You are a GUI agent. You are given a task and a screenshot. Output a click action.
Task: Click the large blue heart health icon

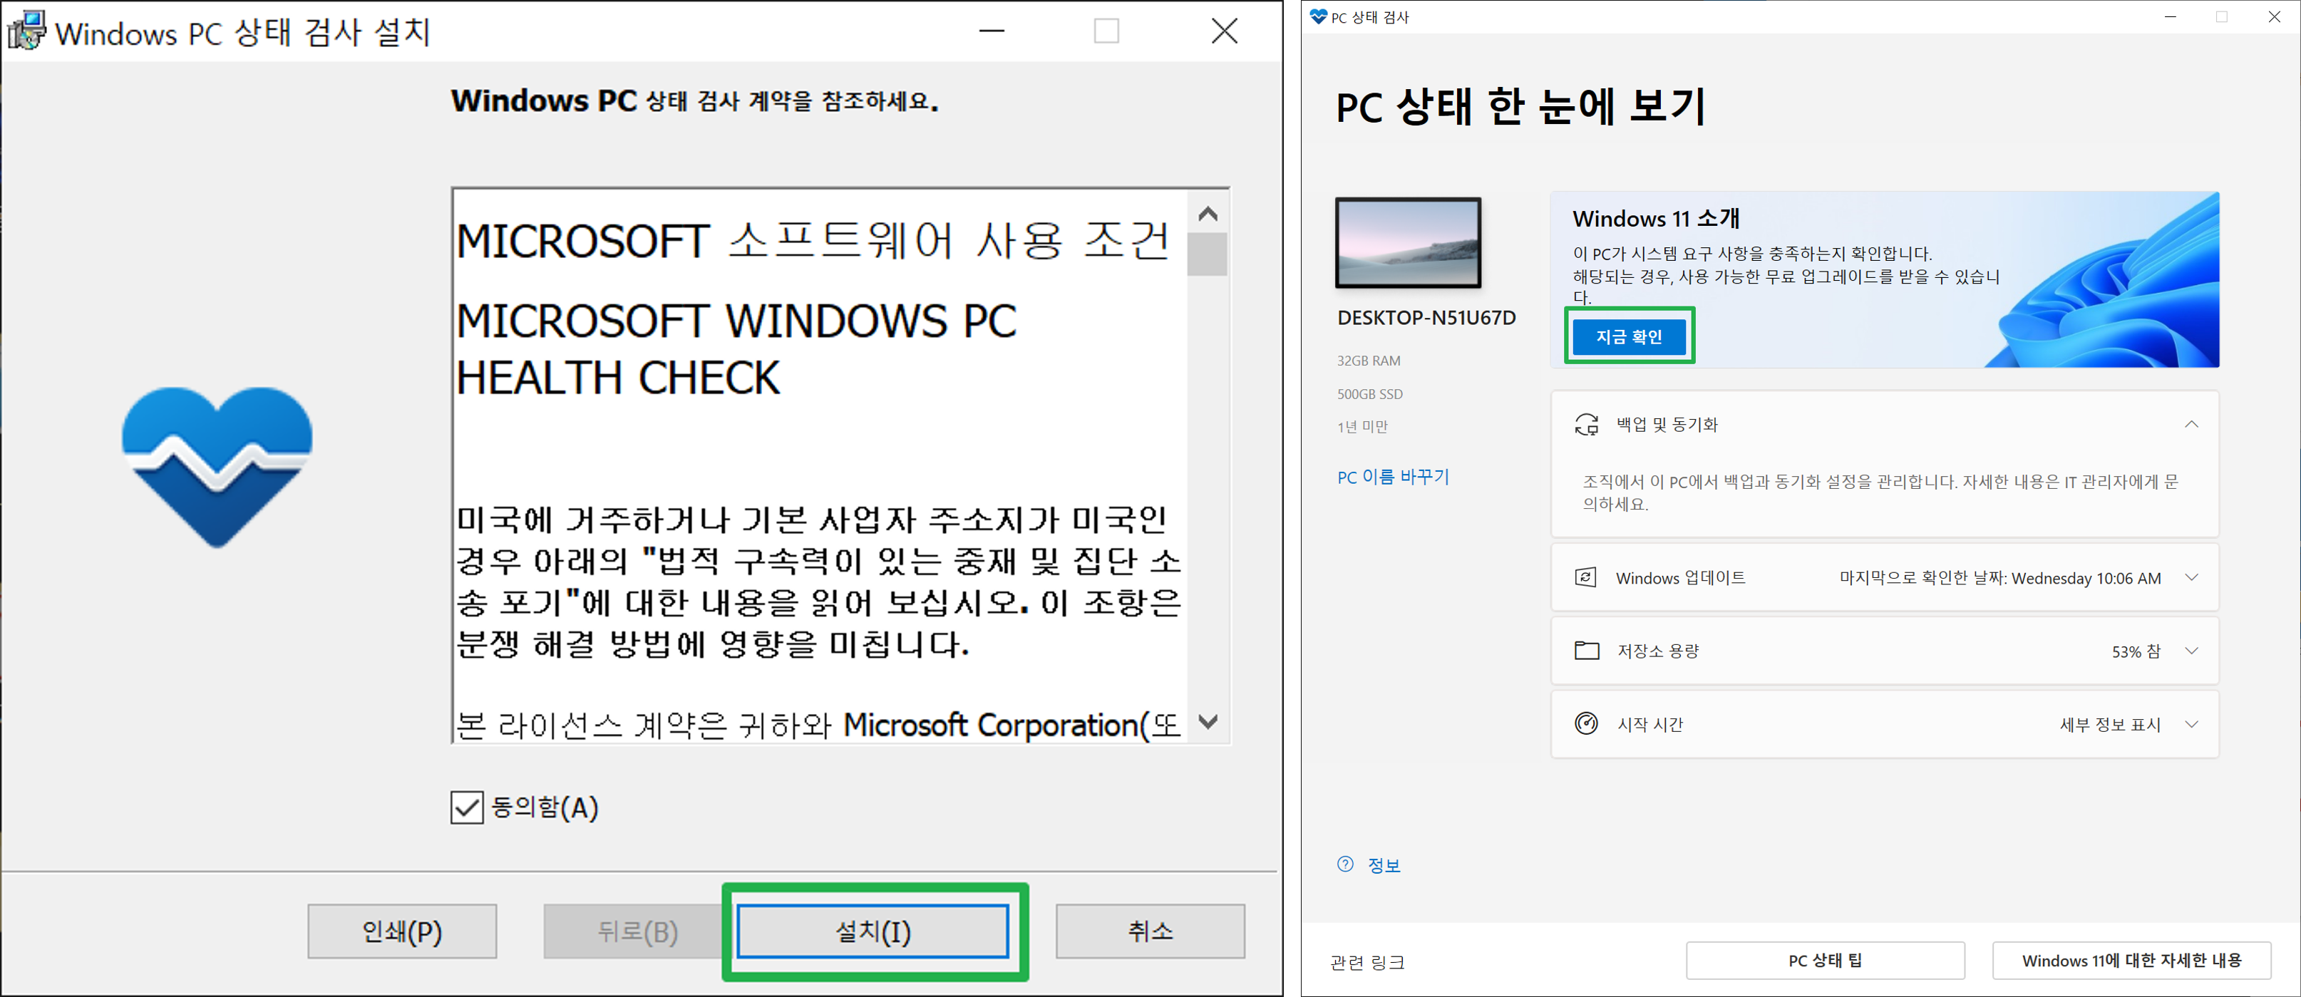[x=217, y=465]
